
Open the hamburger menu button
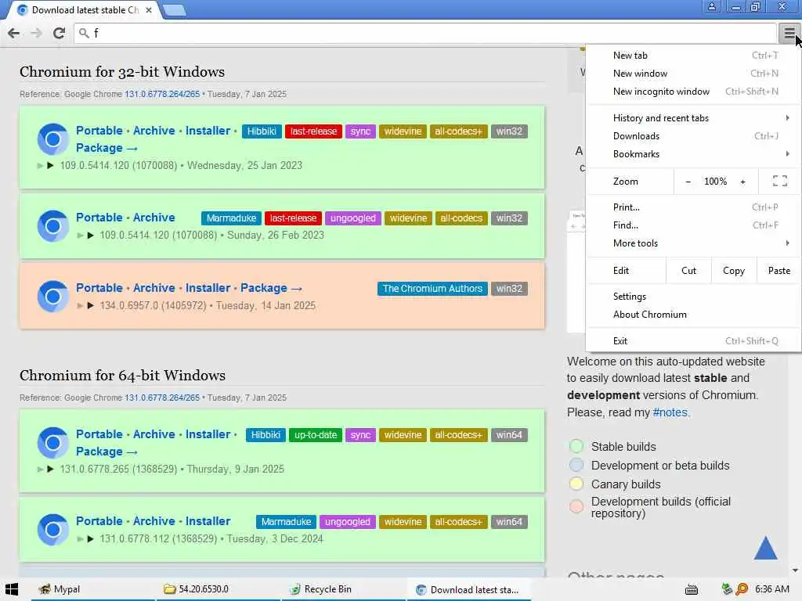click(789, 34)
